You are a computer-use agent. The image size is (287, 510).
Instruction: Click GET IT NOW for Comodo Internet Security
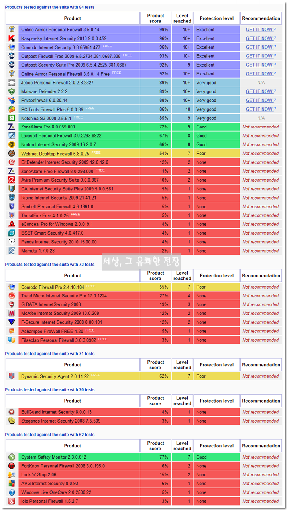(x=261, y=47)
